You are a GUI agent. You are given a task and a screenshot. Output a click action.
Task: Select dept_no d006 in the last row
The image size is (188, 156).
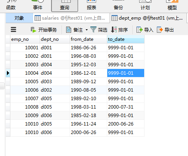point(55,133)
